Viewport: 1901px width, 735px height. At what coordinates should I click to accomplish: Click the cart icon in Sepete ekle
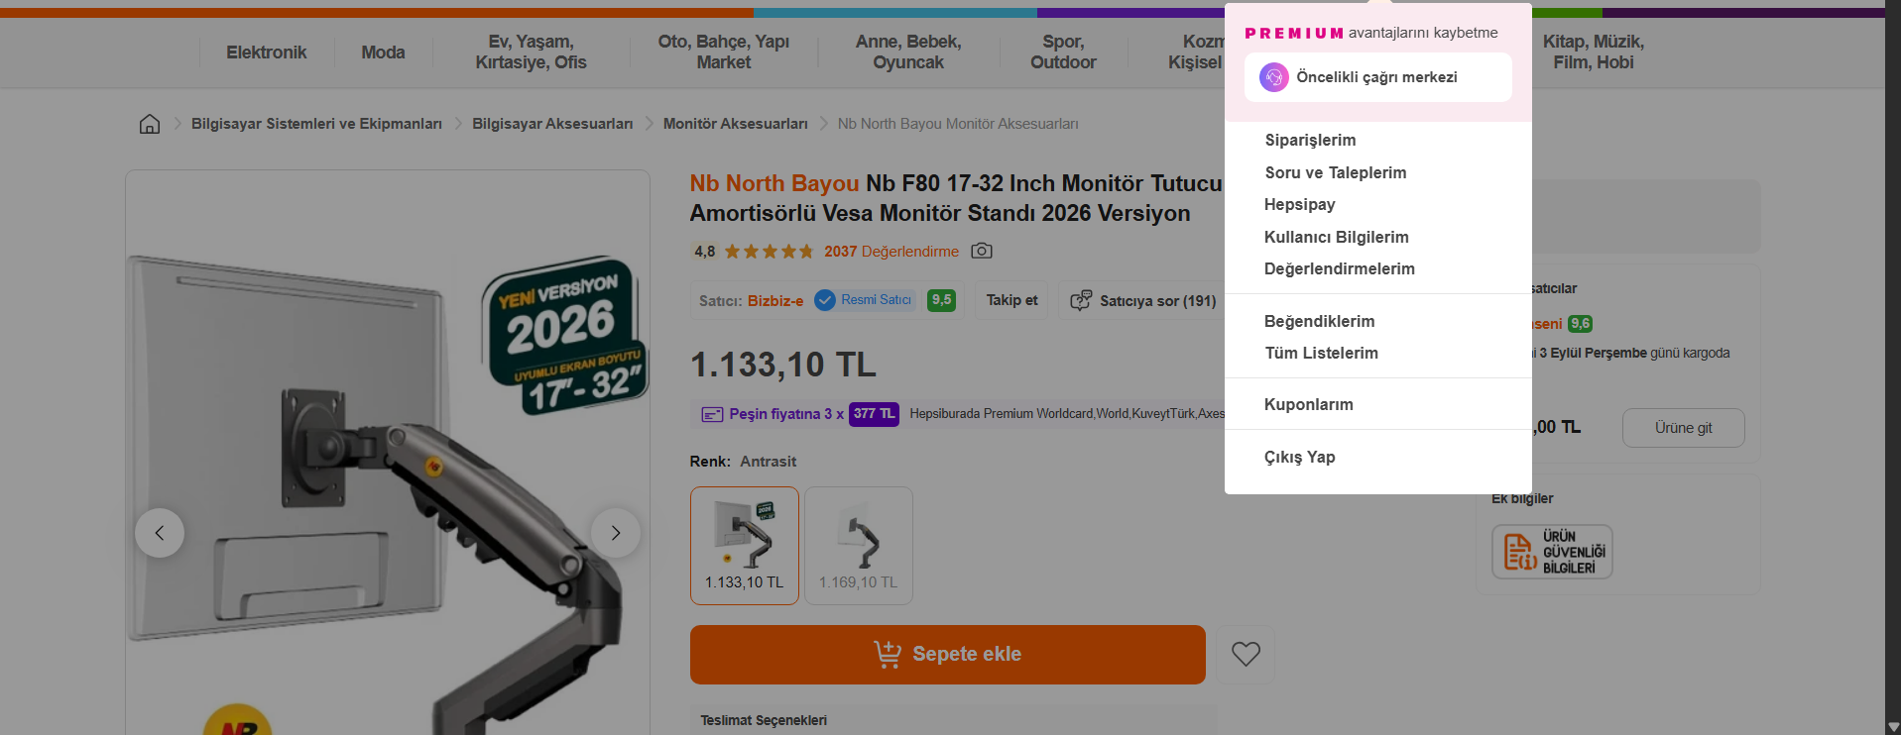pos(888,654)
